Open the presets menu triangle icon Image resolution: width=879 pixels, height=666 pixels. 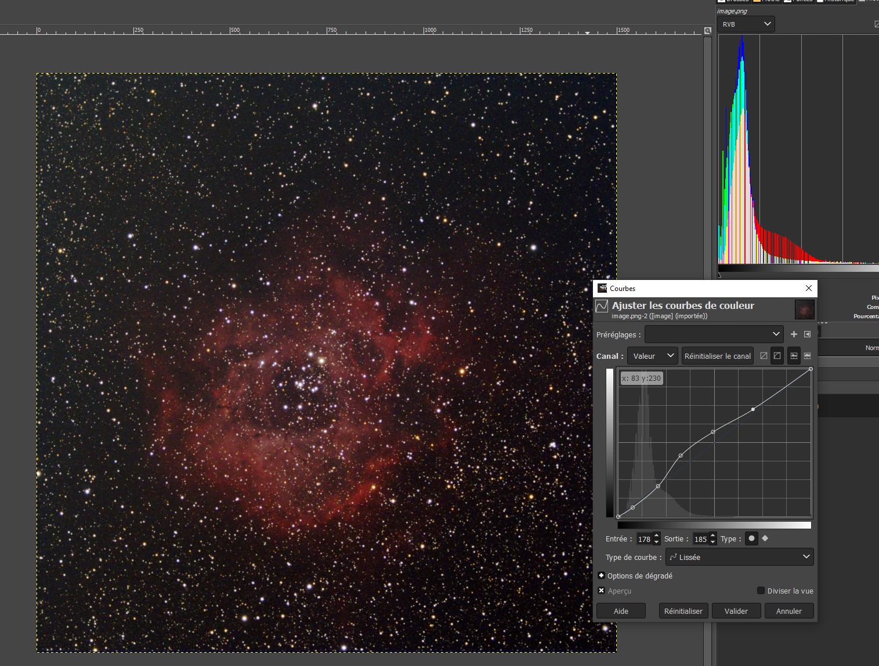coord(807,334)
